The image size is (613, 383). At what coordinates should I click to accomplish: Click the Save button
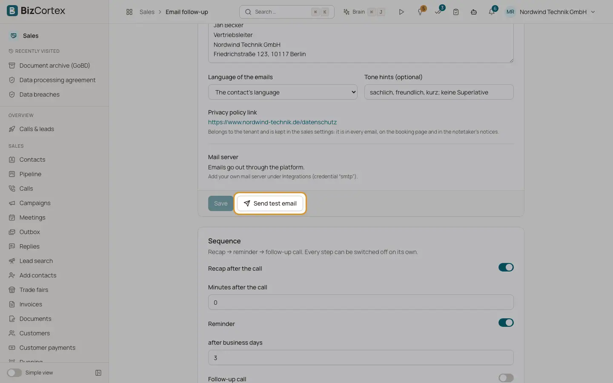(x=221, y=203)
